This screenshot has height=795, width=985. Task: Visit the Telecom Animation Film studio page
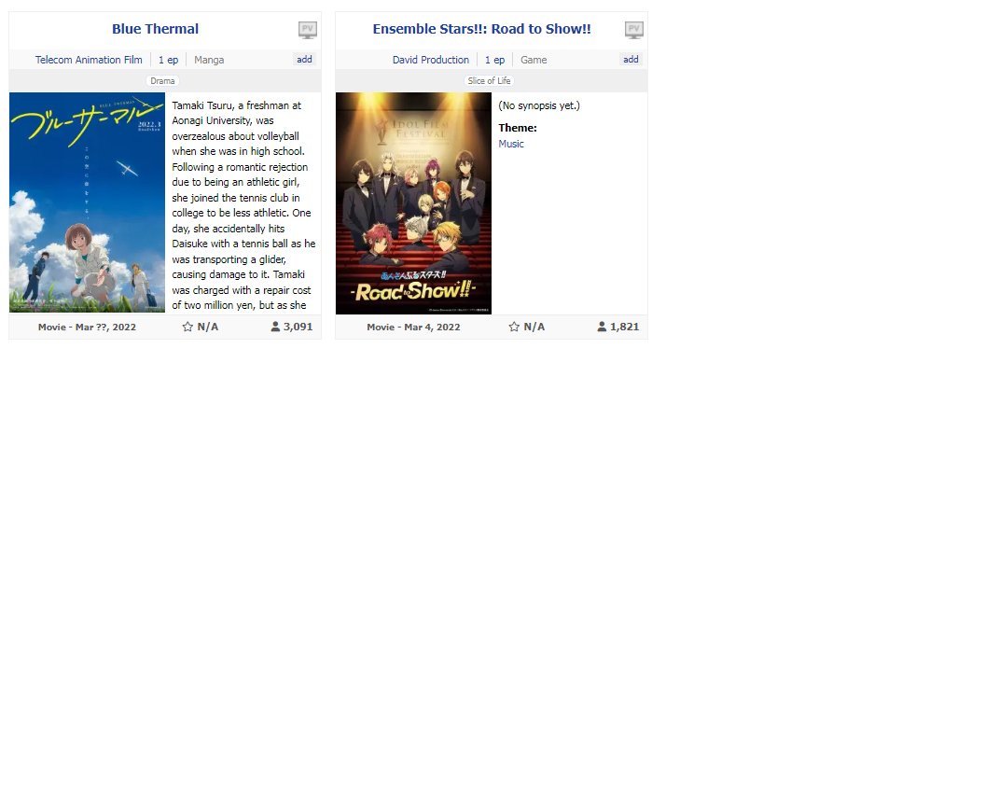89,60
